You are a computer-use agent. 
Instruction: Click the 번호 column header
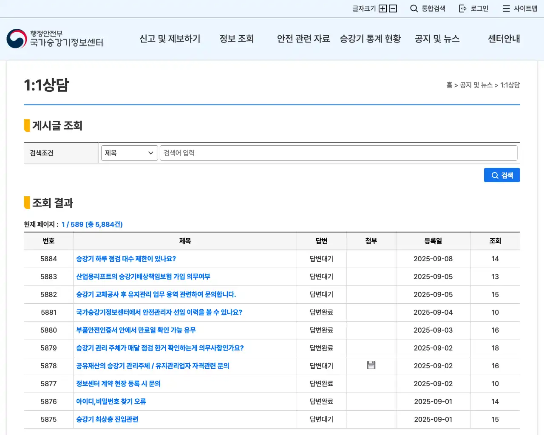point(48,241)
